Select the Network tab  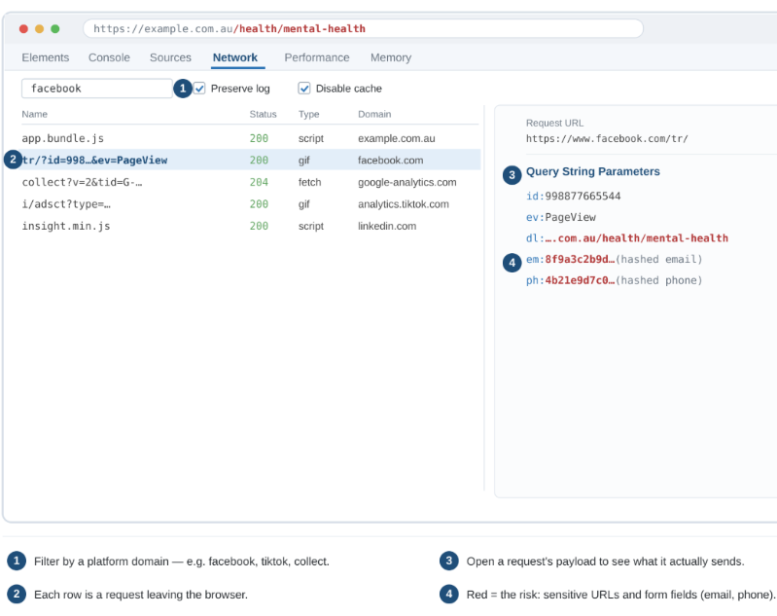tap(235, 57)
